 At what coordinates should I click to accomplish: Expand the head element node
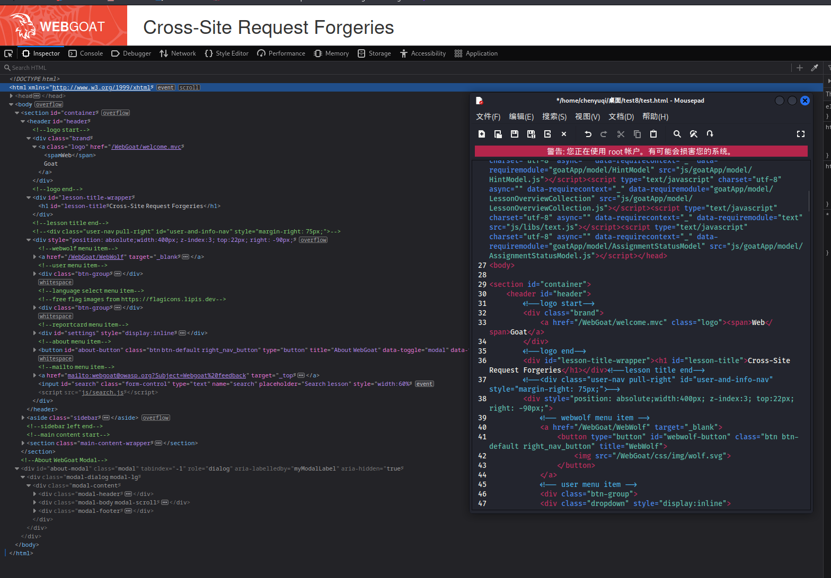[11, 96]
